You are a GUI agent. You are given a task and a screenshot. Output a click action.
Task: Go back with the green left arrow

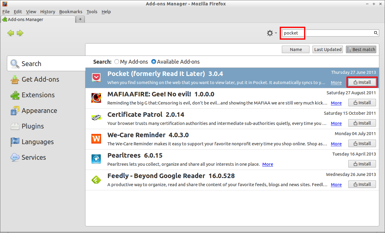(x=11, y=33)
